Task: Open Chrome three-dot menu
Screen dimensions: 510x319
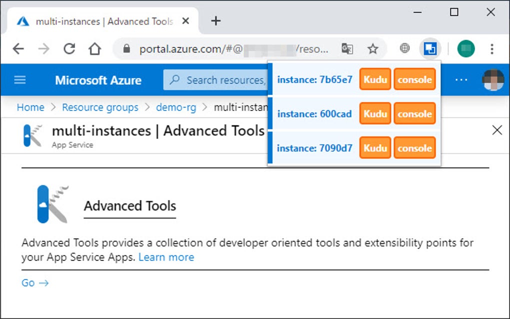Action: coord(492,48)
